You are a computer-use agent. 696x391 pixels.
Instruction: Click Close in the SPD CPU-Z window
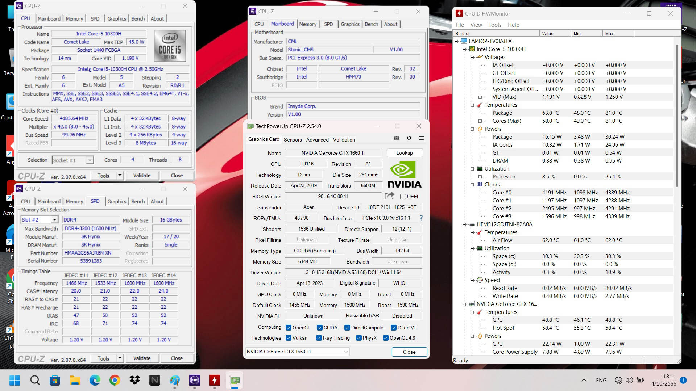click(177, 358)
